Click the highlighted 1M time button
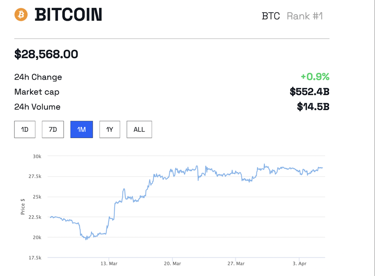The height and width of the screenshot is (276, 375). pos(81,129)
